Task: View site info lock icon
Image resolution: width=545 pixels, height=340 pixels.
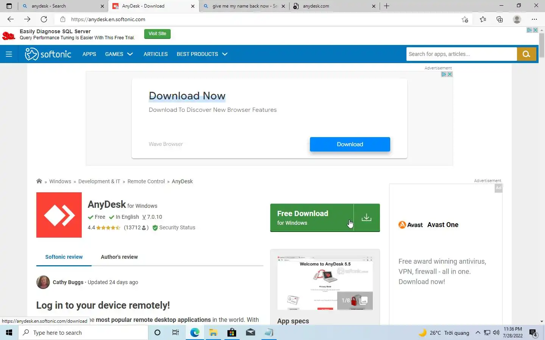Action: click(63, 19)
